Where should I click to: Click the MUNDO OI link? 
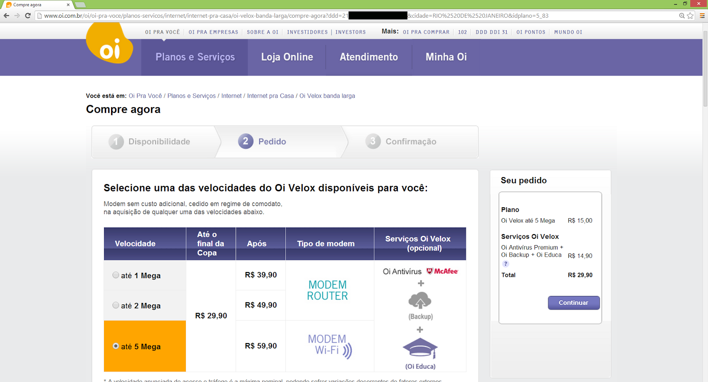[x=568, y=32]
